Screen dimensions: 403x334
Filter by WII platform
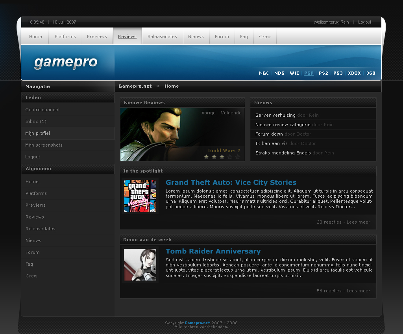(x=294, y=73)
